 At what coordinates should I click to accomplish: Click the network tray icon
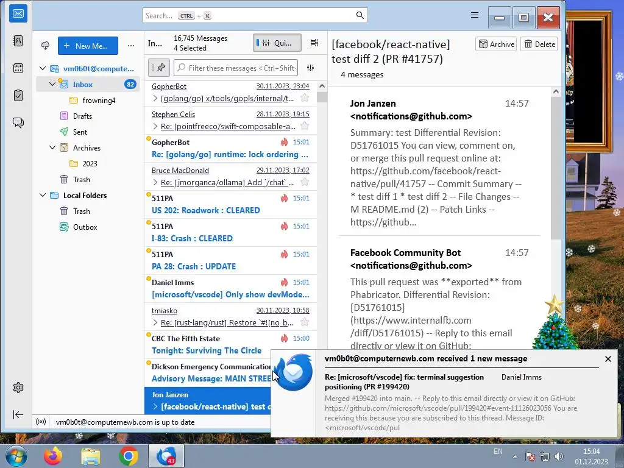544,456
